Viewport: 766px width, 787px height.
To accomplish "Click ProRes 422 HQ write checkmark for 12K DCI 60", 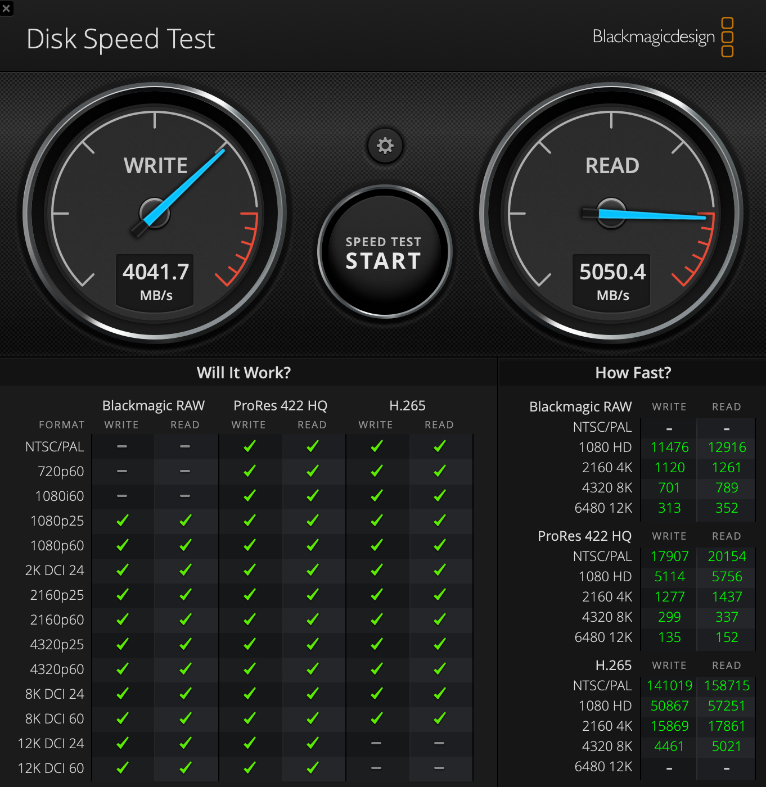I will click(x=249, y=767).
